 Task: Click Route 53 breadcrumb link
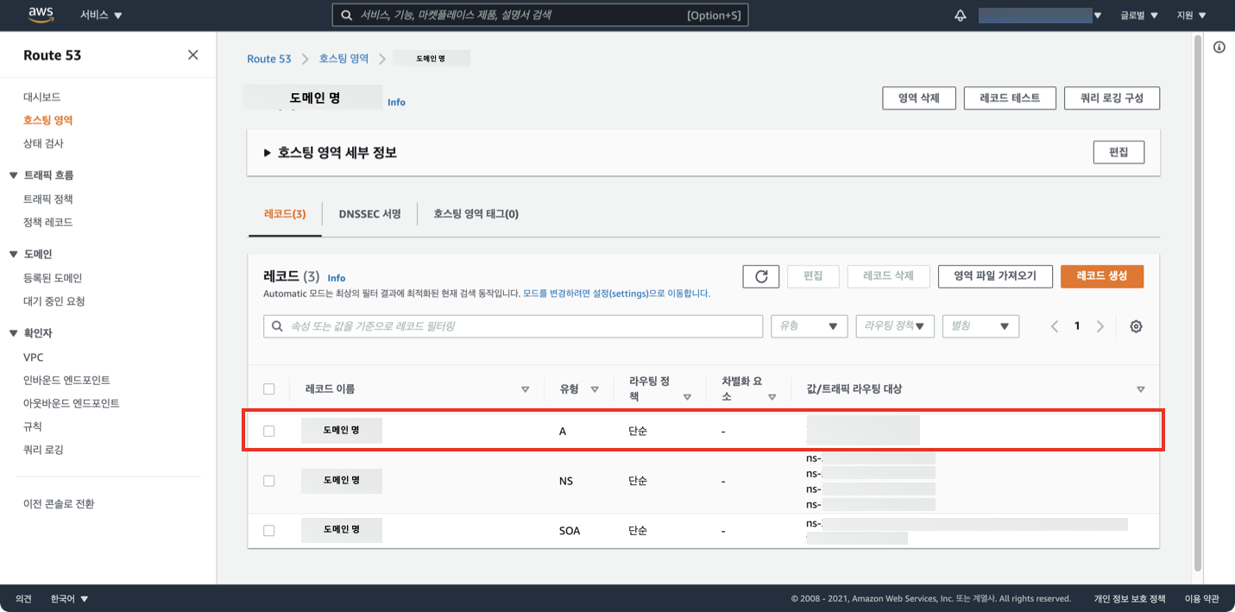click(x=269, y=59)
